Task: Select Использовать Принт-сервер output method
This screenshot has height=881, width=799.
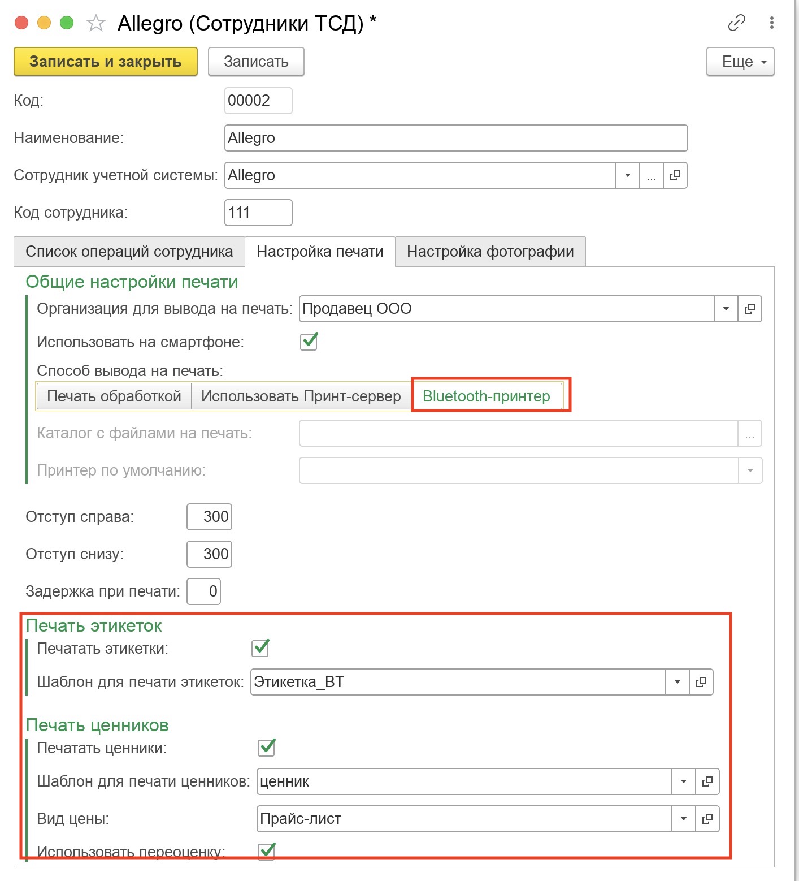Action: (301, 396)
